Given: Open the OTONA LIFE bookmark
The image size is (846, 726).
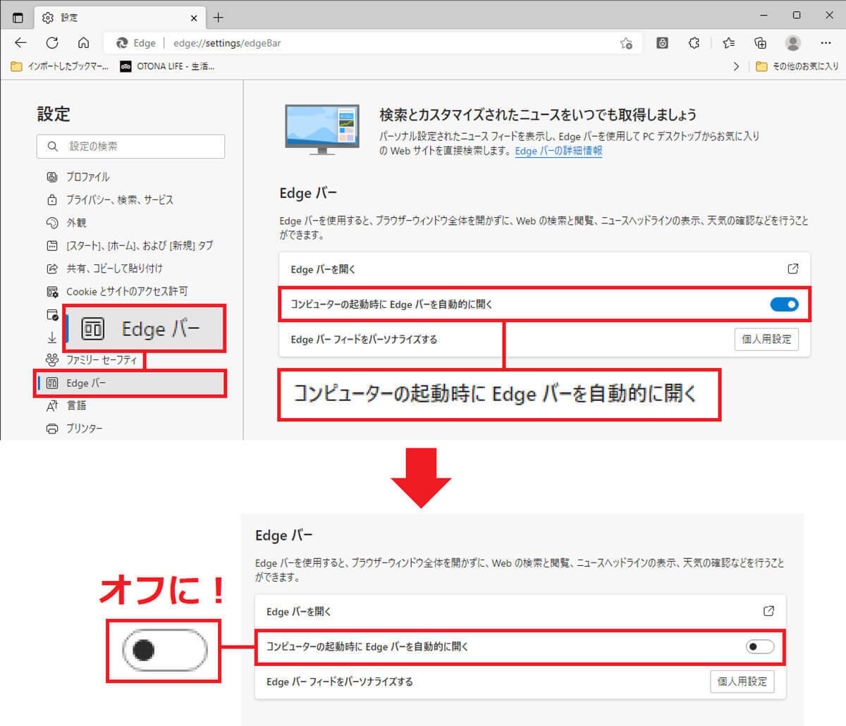Looking at the screenshot, I should (x=167, y=66).
